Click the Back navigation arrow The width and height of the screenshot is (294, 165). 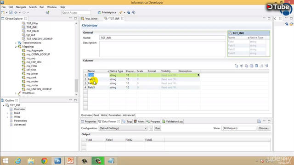(16, 12)
